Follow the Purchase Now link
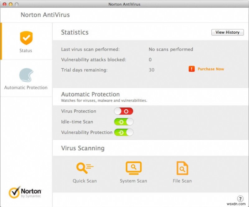Screen dimensions: 249x207 click(x=211, y=69)
